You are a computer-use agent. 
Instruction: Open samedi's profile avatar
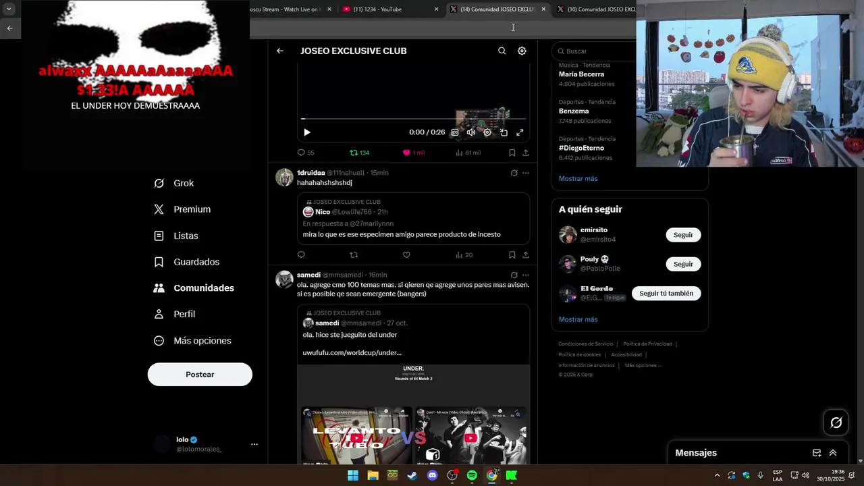284,279
